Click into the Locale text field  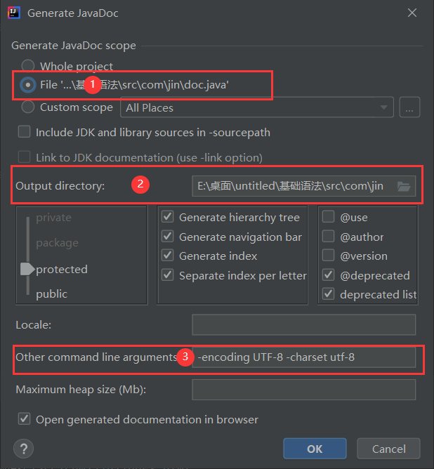pyautogui.click(x=303, y=325)
